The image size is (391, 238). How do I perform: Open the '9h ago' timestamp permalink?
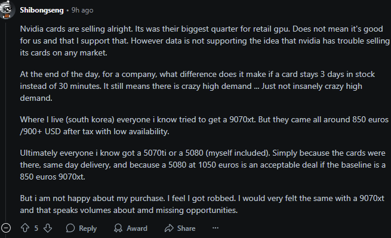82,10
